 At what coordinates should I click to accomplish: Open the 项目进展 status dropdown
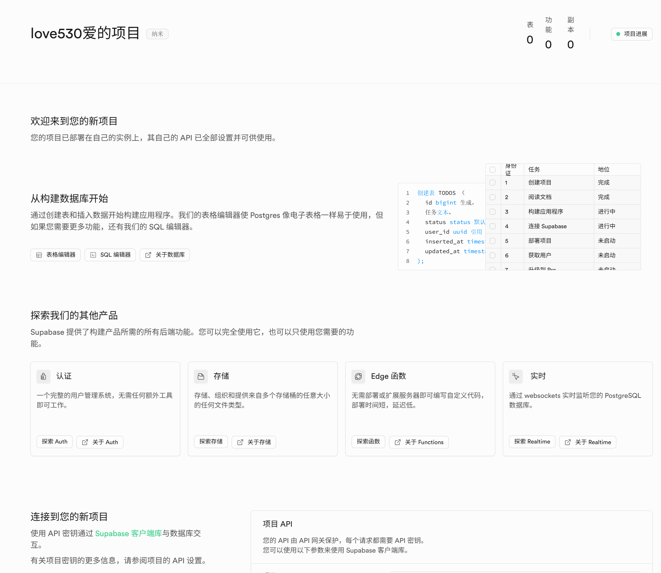[632, 34]
